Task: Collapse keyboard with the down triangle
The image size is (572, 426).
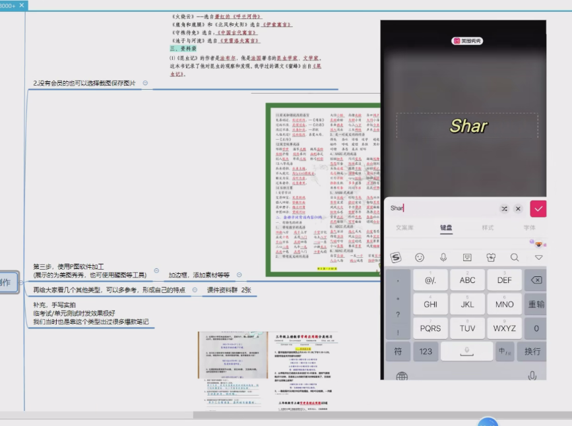Action: tap(538, 257)
